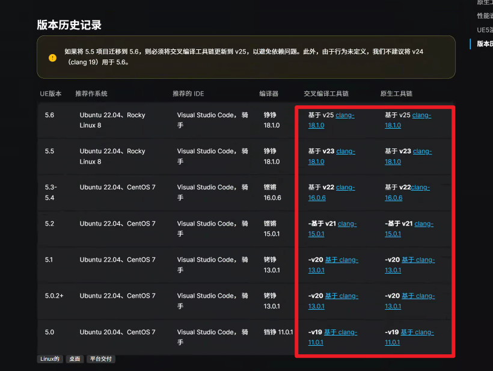The width and height of the screenshot is (493, 371).
Task: Click 原生工具链 column header
Action: coord(396,93)
